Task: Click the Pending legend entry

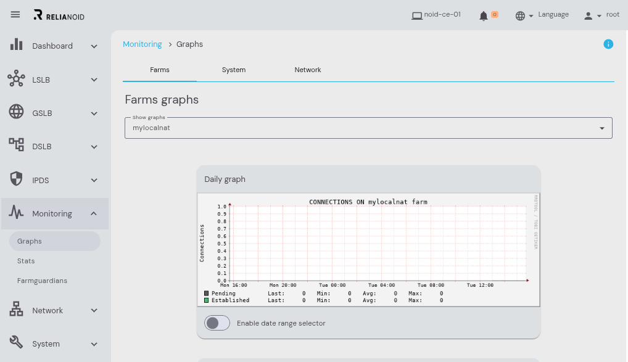Action: point(220,294)
